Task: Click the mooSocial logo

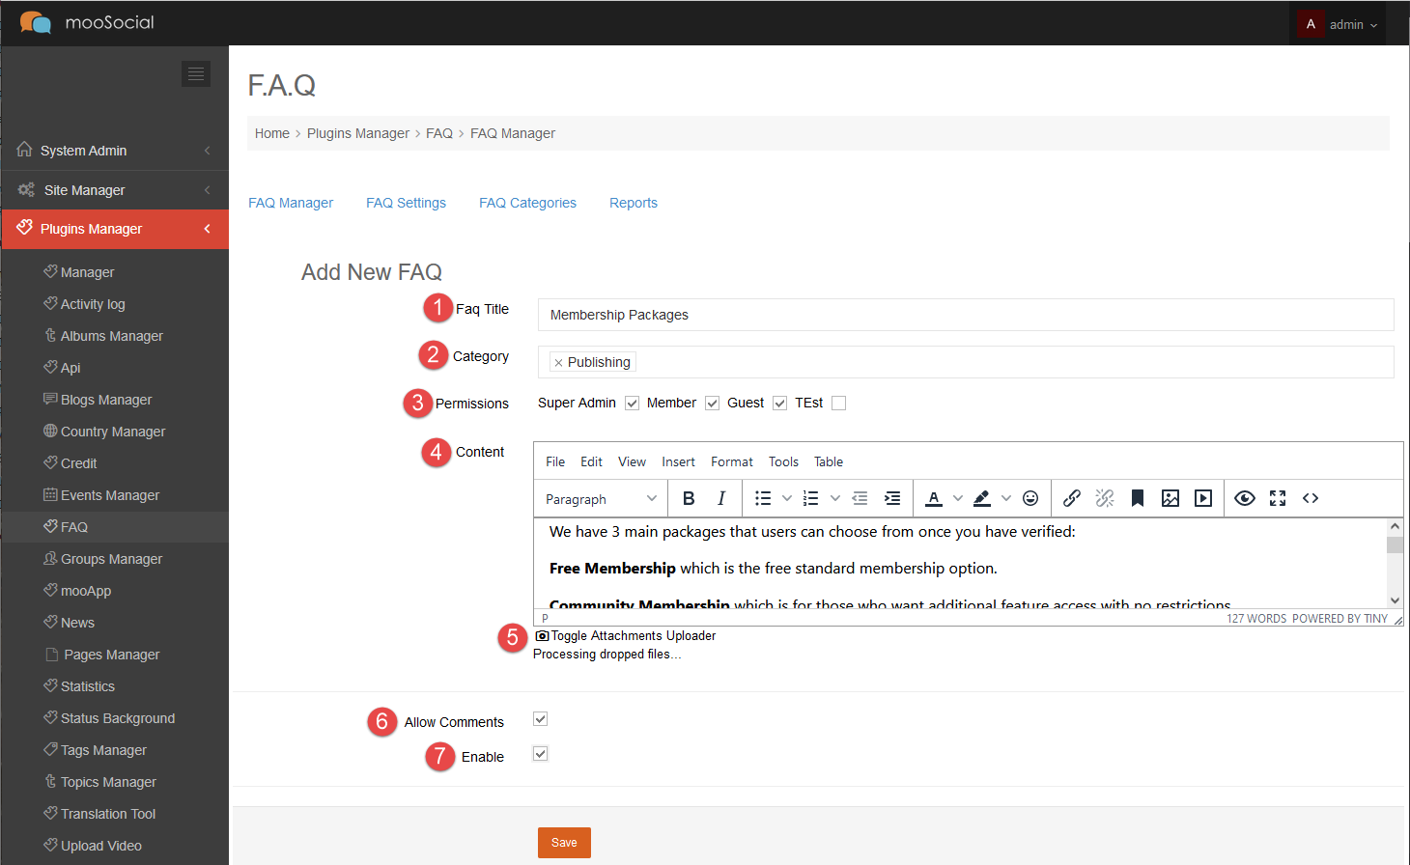Action: pyautogui.click(x=87, y=22)
